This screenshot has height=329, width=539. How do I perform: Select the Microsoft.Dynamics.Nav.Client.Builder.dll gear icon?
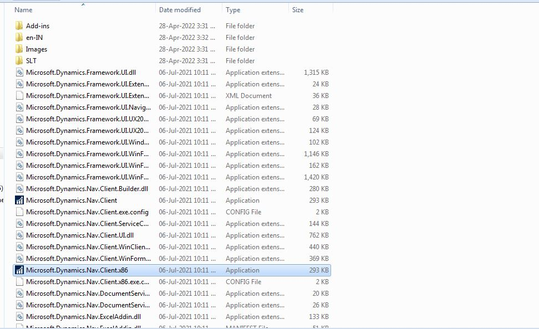19,188
